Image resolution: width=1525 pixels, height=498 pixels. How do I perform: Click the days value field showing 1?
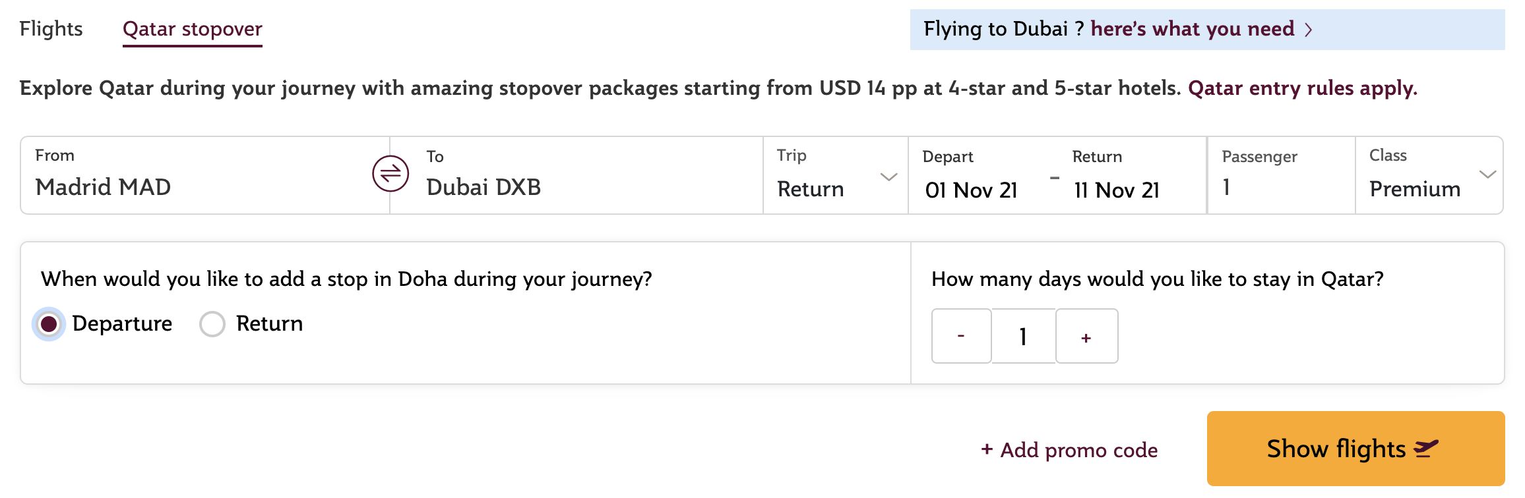tap(1023, 336)
